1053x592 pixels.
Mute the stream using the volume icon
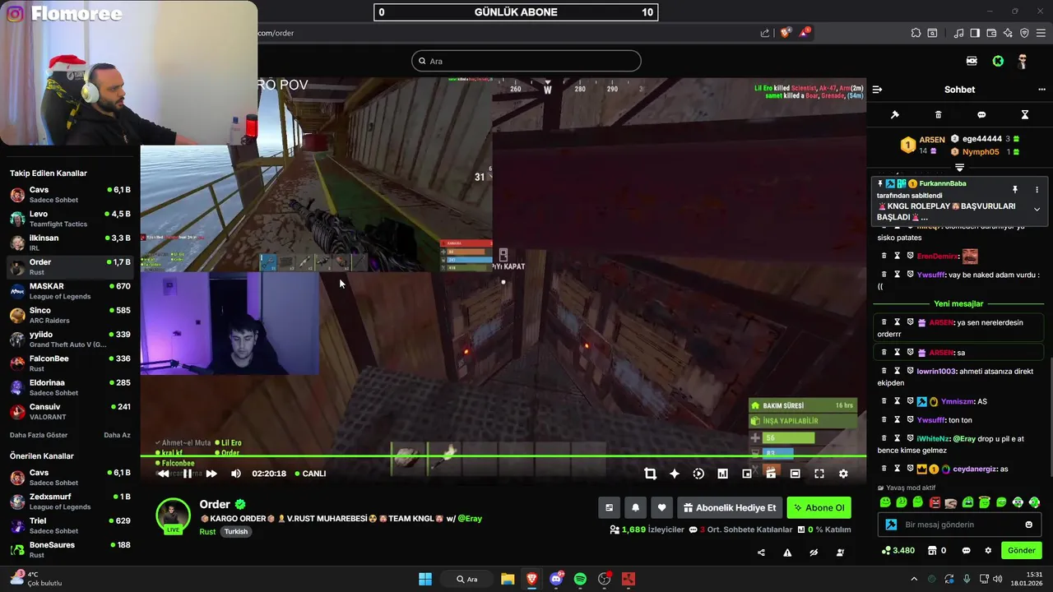(236, 474)
